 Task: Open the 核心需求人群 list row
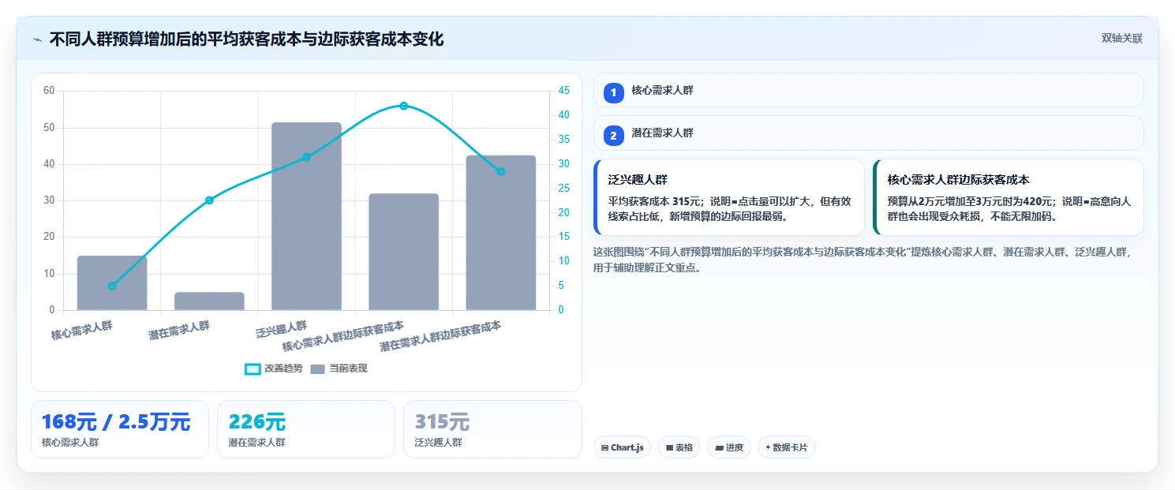click(x=868, y=90)
